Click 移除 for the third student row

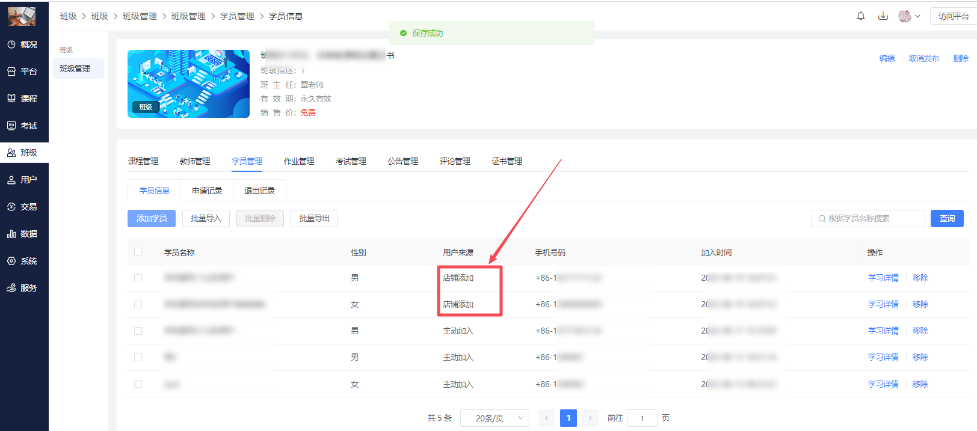[920, 331]
